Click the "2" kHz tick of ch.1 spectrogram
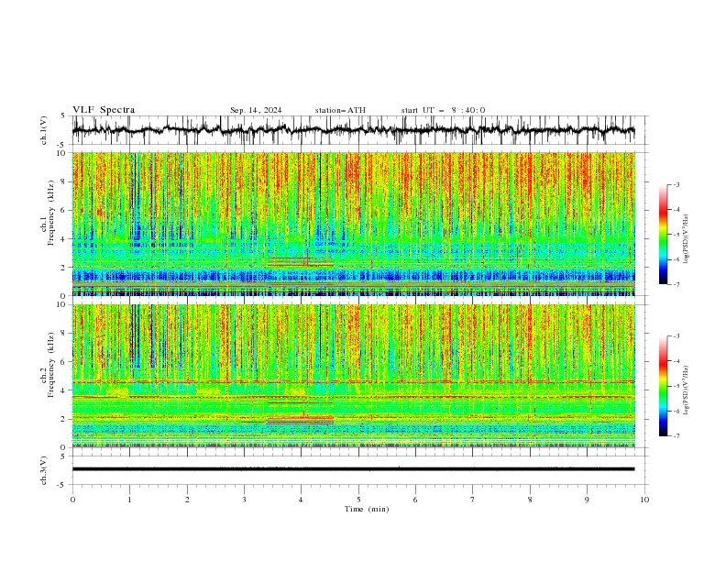The width and height of the screenshot is (726, 561). pyautogui.click(x=64, y=267)
